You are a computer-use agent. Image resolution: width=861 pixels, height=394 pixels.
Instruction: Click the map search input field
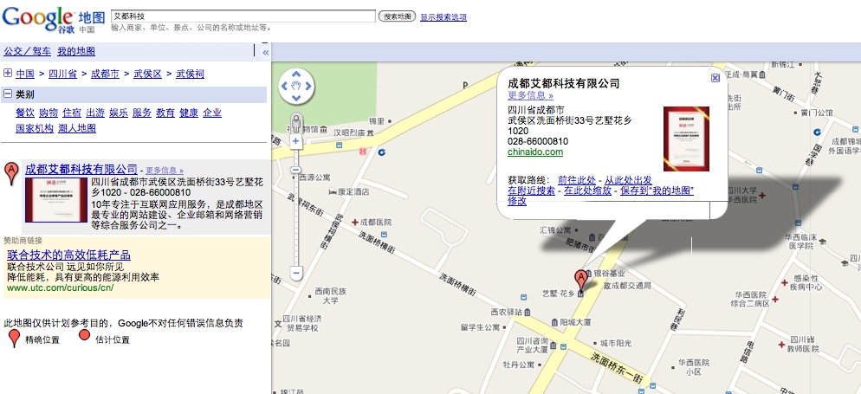click(x=243, y=16)
